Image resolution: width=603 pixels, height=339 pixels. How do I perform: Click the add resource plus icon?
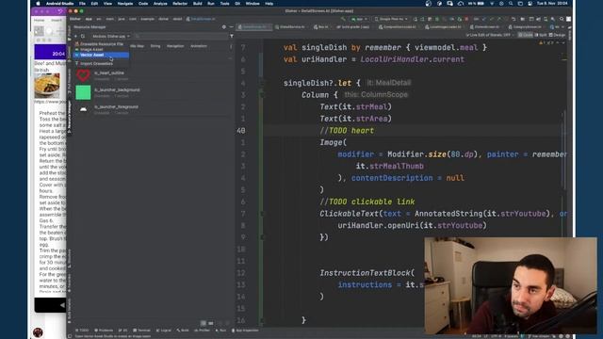(75, 36)
